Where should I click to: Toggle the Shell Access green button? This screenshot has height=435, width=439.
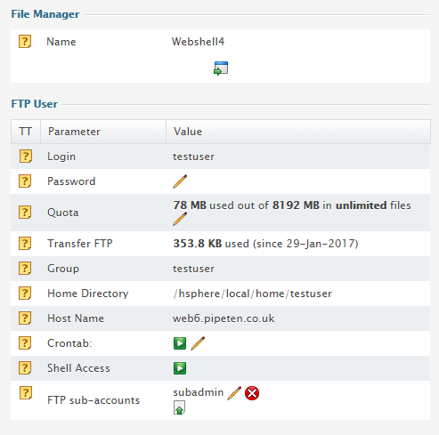coord(180,368)
